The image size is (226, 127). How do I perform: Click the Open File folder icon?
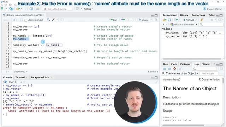pyautogui.click(x=18, y=9)
